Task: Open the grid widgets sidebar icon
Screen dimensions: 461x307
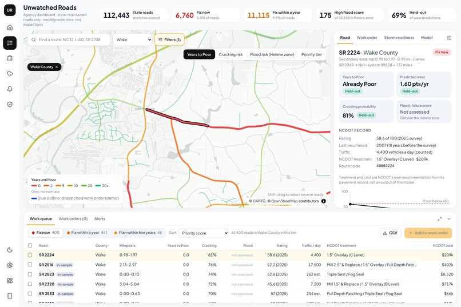Action: pos(10,281)
